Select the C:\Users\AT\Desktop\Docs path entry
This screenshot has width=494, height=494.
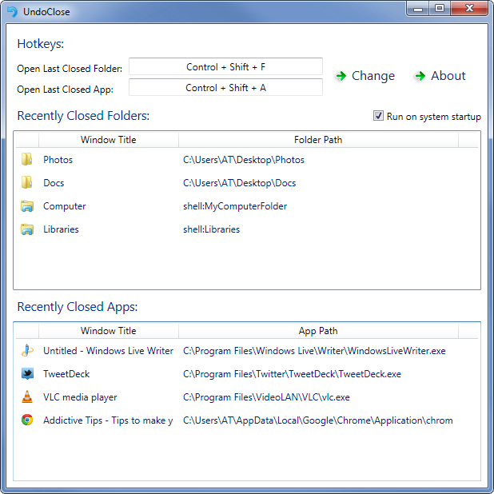pyautogui.click(x=239, y=183)
